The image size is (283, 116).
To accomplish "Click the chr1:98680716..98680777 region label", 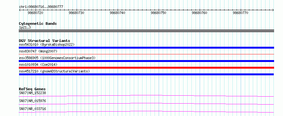I will (x=41, y=7).
